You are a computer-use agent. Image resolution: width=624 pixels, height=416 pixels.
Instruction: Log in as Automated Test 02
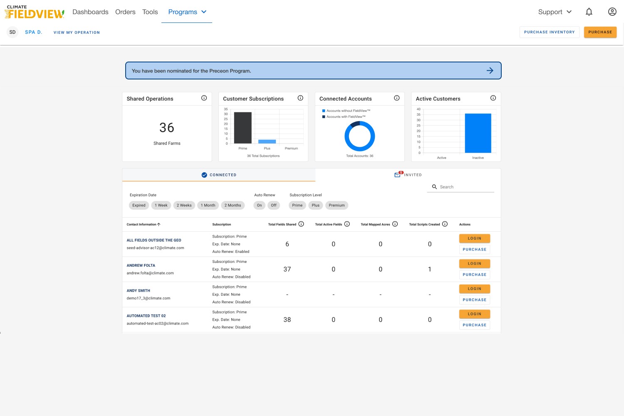tap(475, 314)
